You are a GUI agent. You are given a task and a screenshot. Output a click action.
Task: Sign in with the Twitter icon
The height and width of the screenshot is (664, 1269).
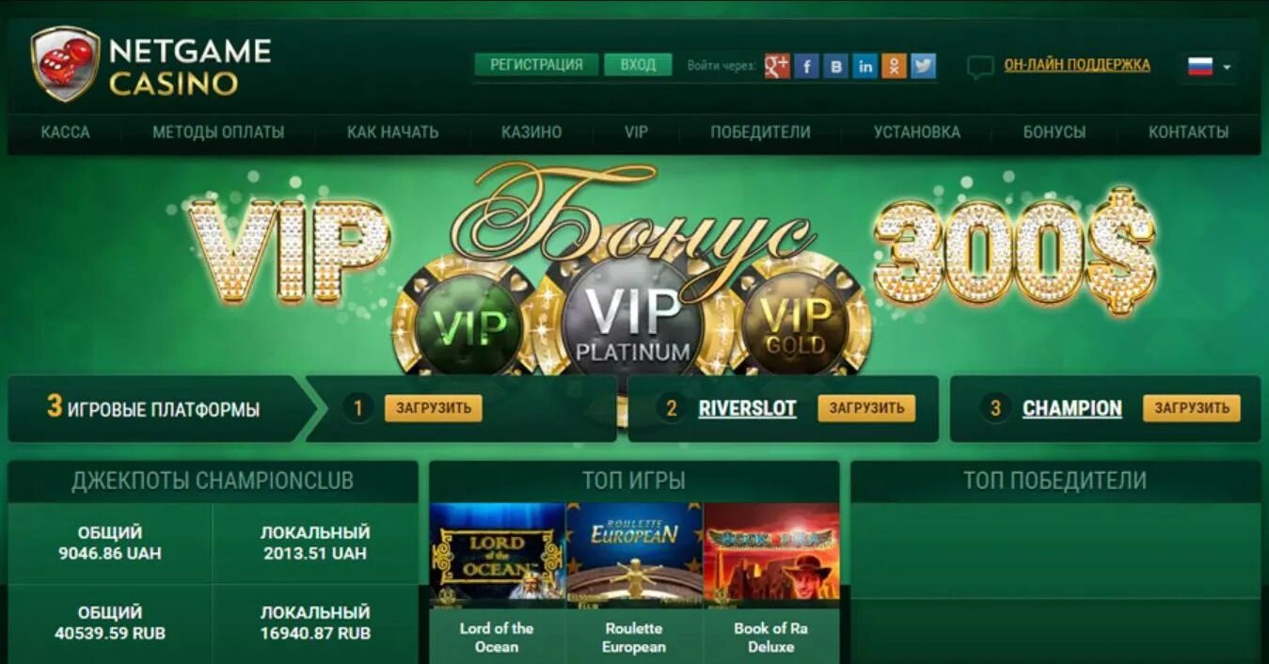(x=923, y=66)
